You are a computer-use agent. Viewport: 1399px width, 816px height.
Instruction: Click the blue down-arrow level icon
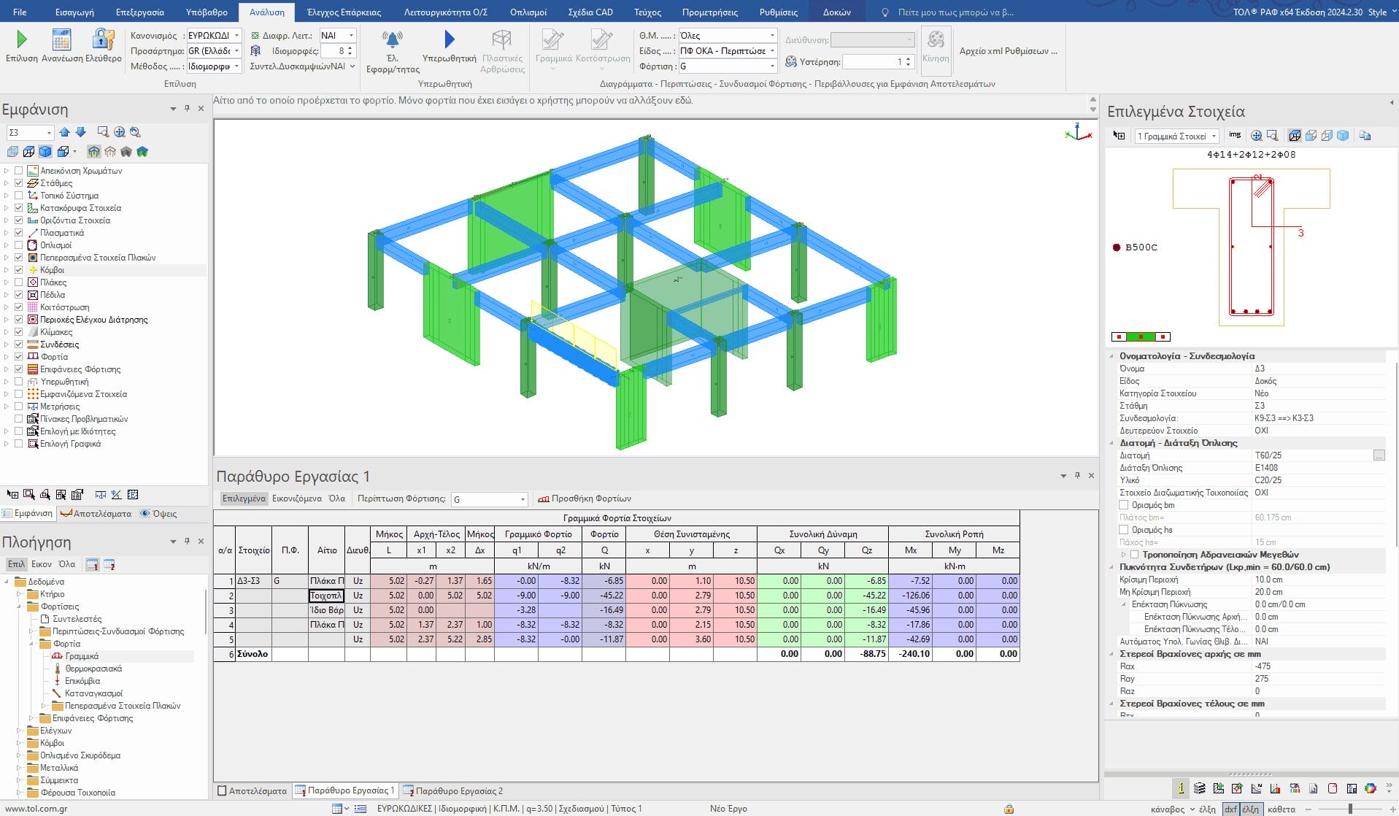click(81, 132)
